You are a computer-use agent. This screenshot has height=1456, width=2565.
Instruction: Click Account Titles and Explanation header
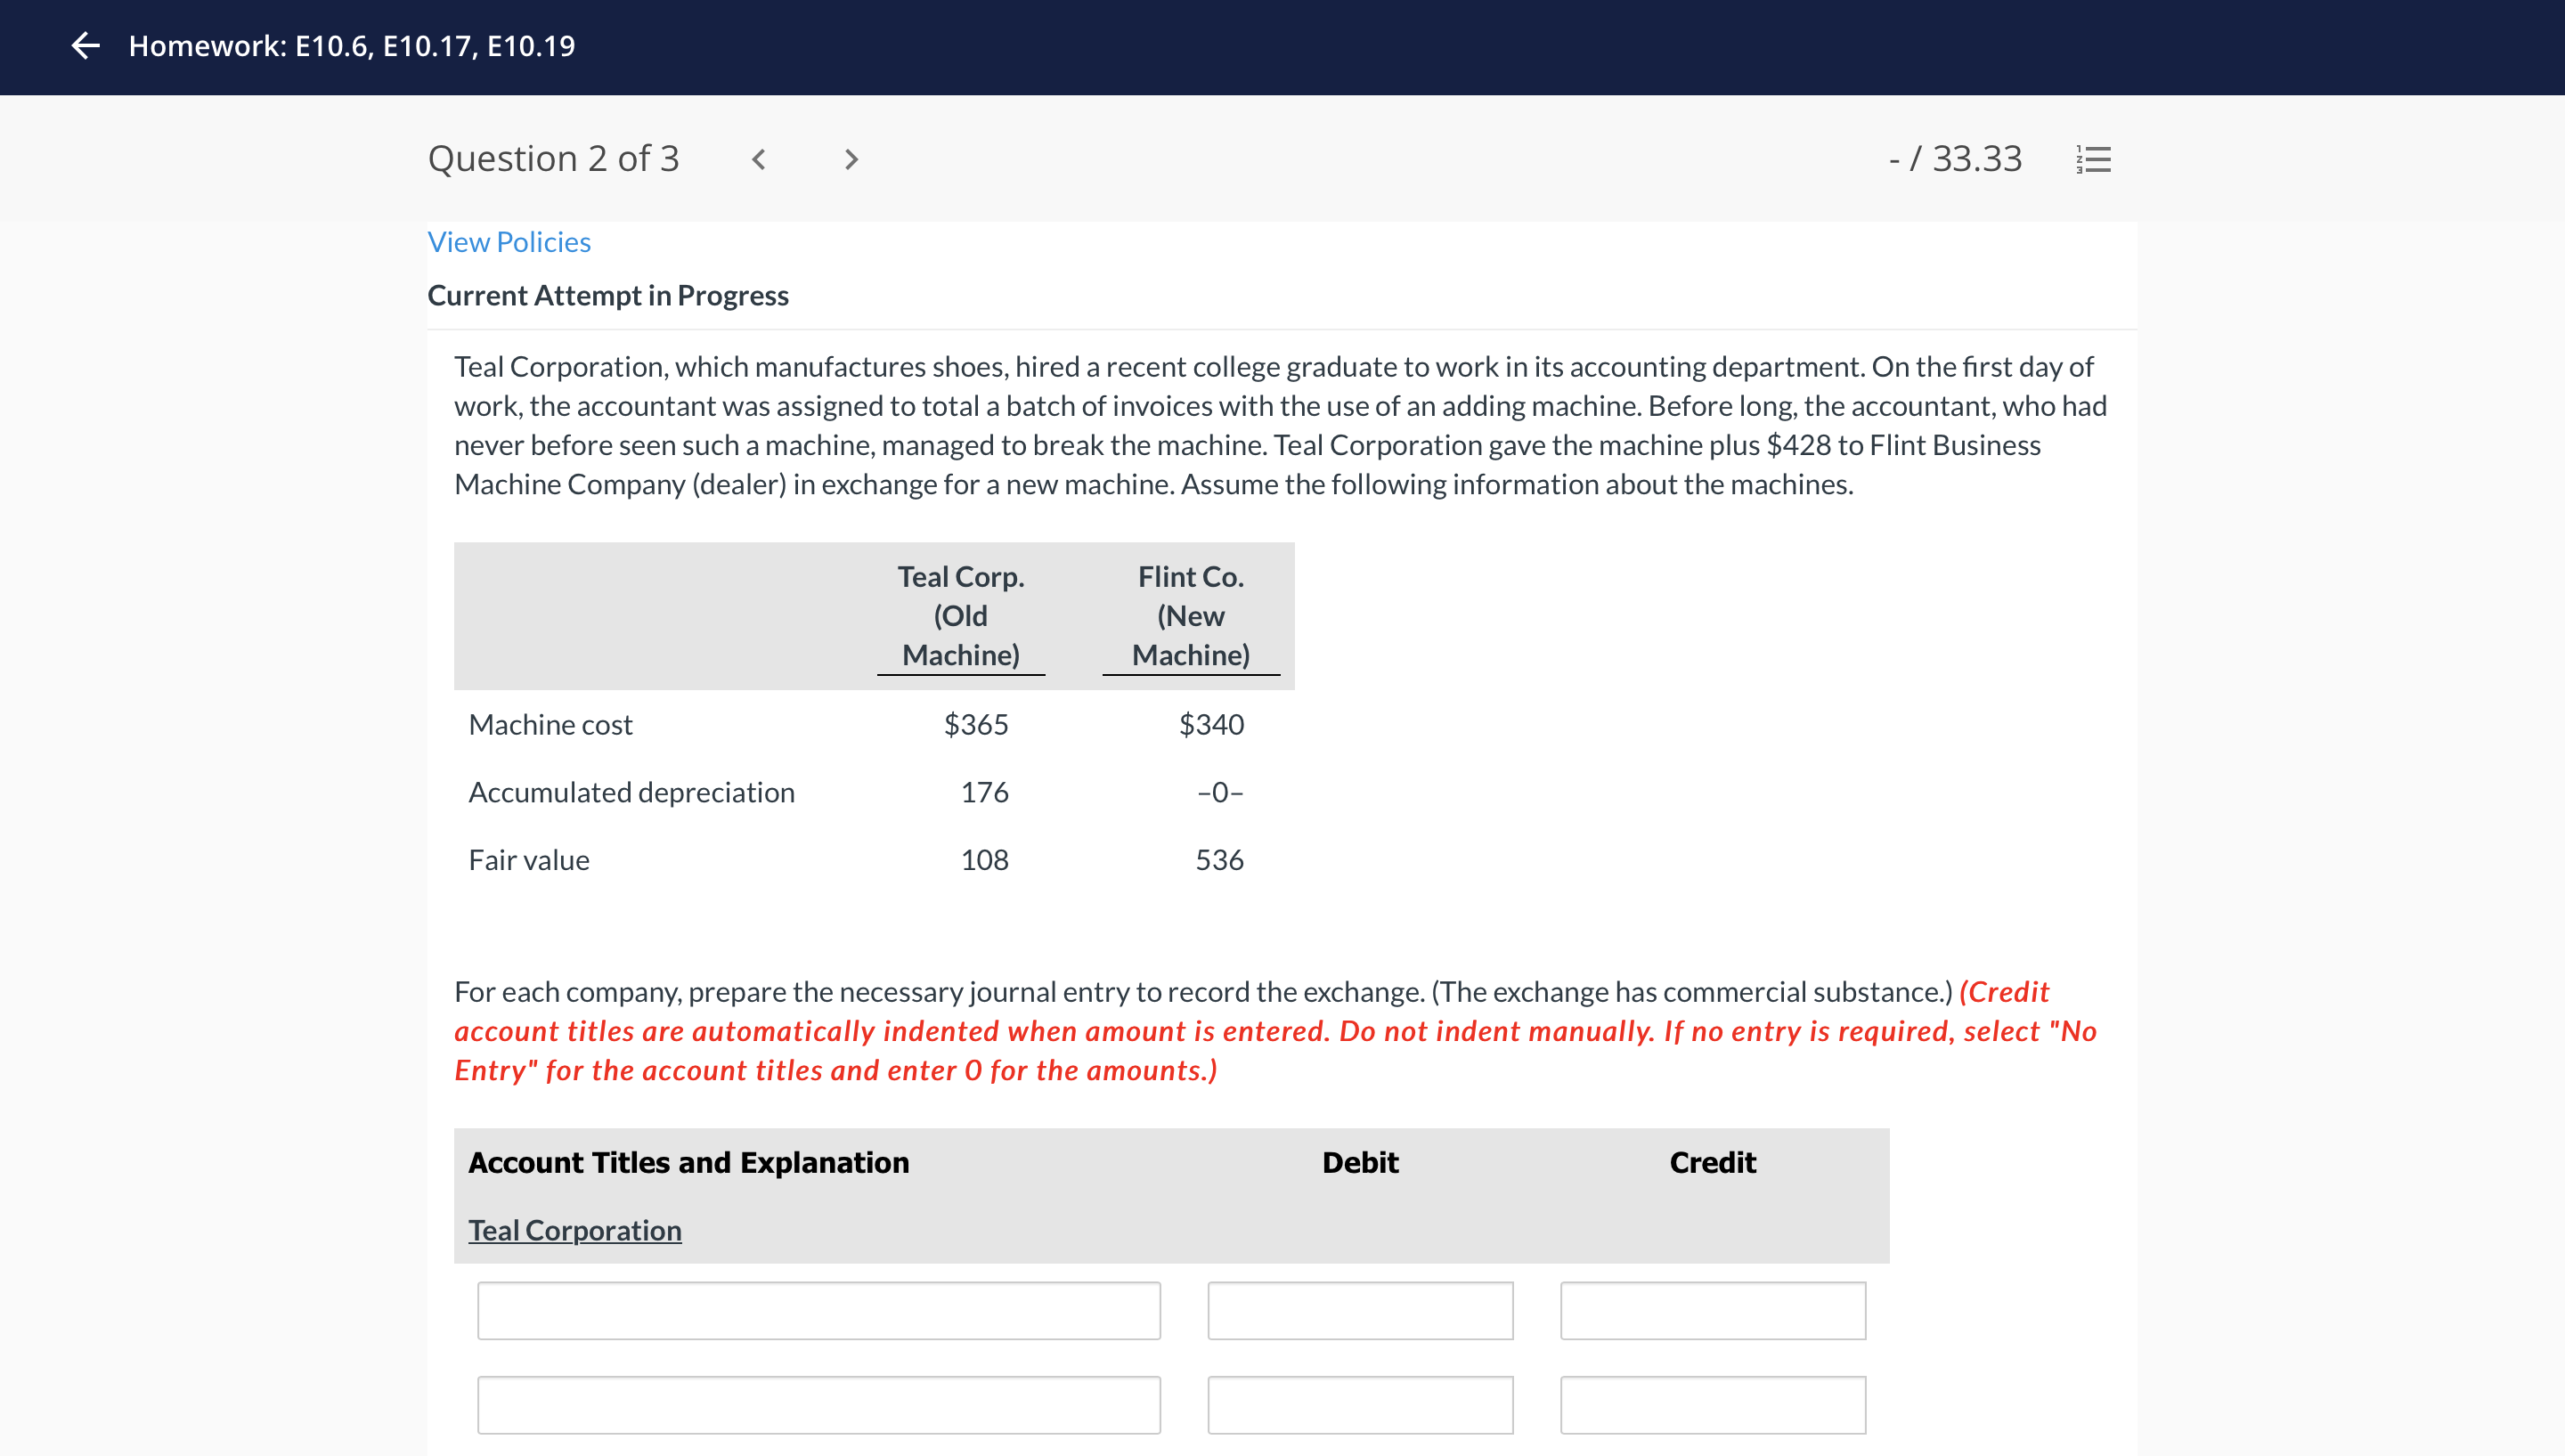pyautogui.click(x=689, y=1162)
